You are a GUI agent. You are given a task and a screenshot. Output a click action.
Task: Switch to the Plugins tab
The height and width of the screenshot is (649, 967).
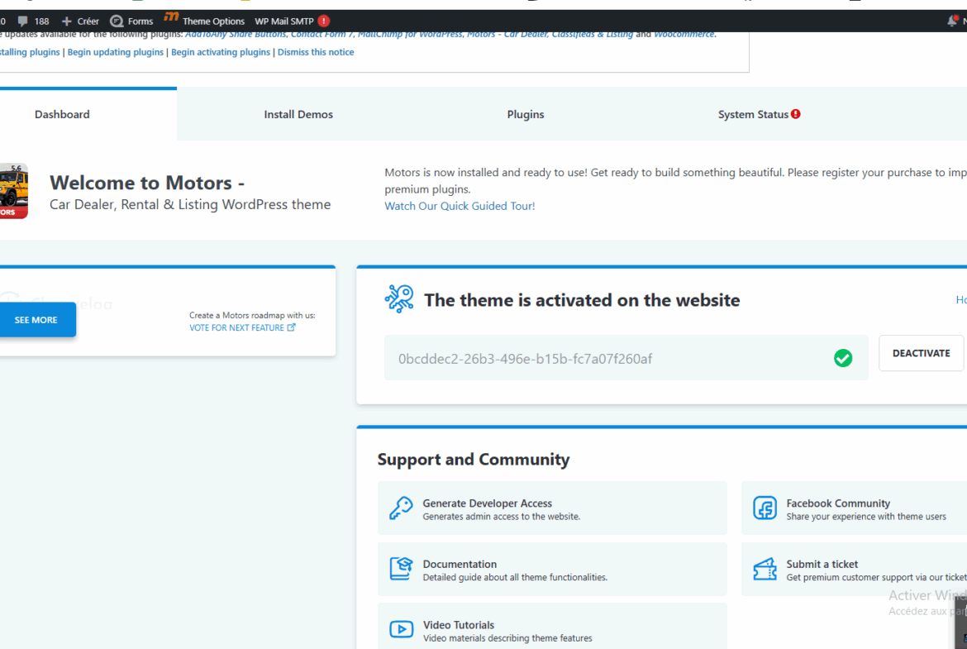point(526,114)
